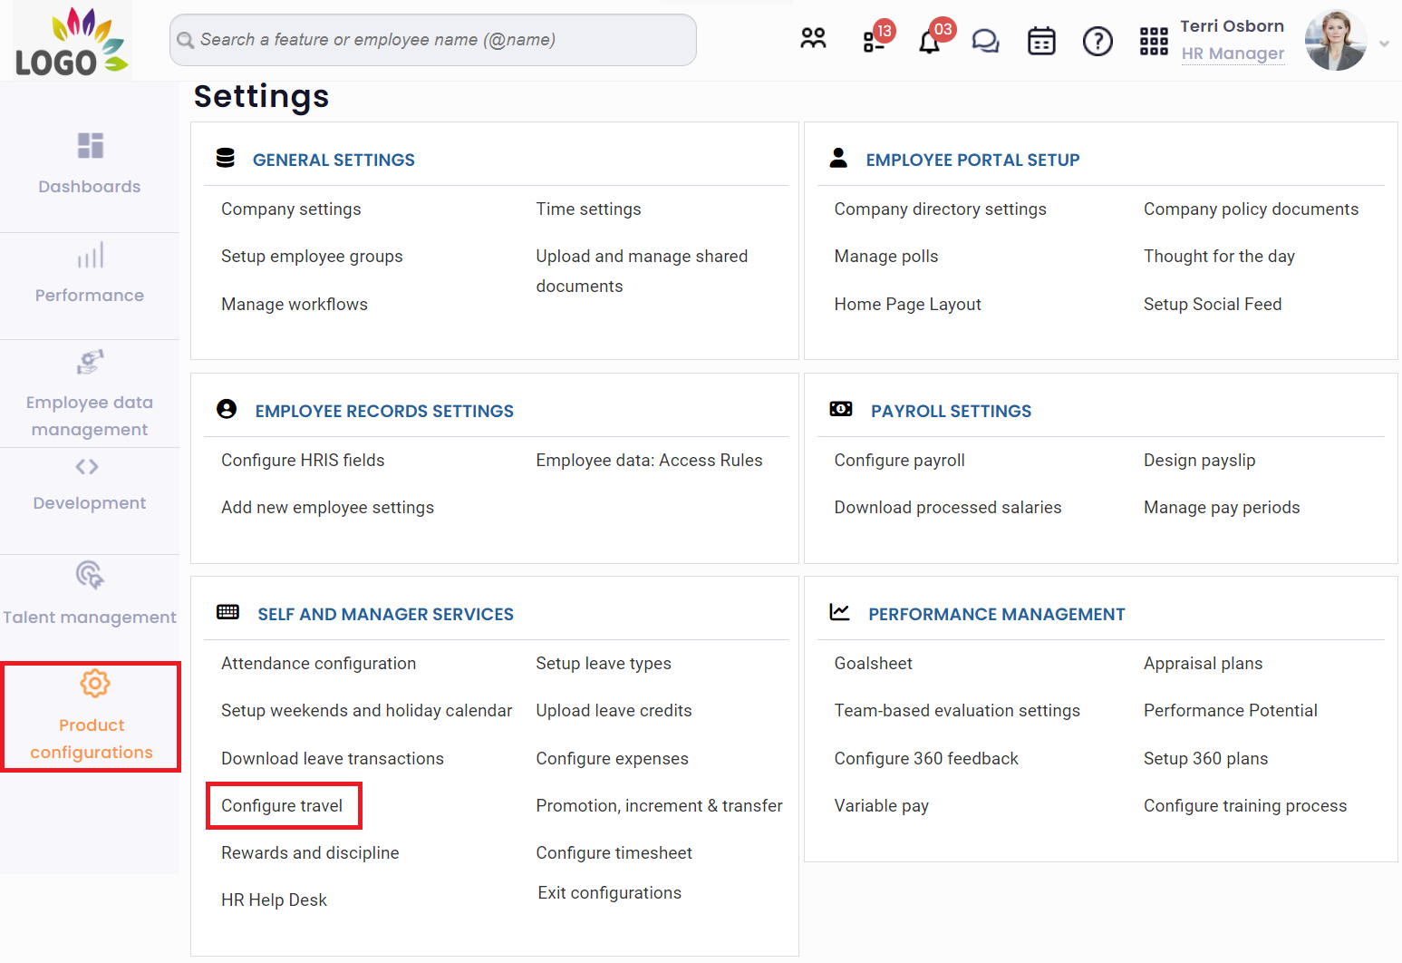The width and height of the screenshot is (1402, 963).
Task: Click the team members icon in header
Action: [x=813, y=39]
